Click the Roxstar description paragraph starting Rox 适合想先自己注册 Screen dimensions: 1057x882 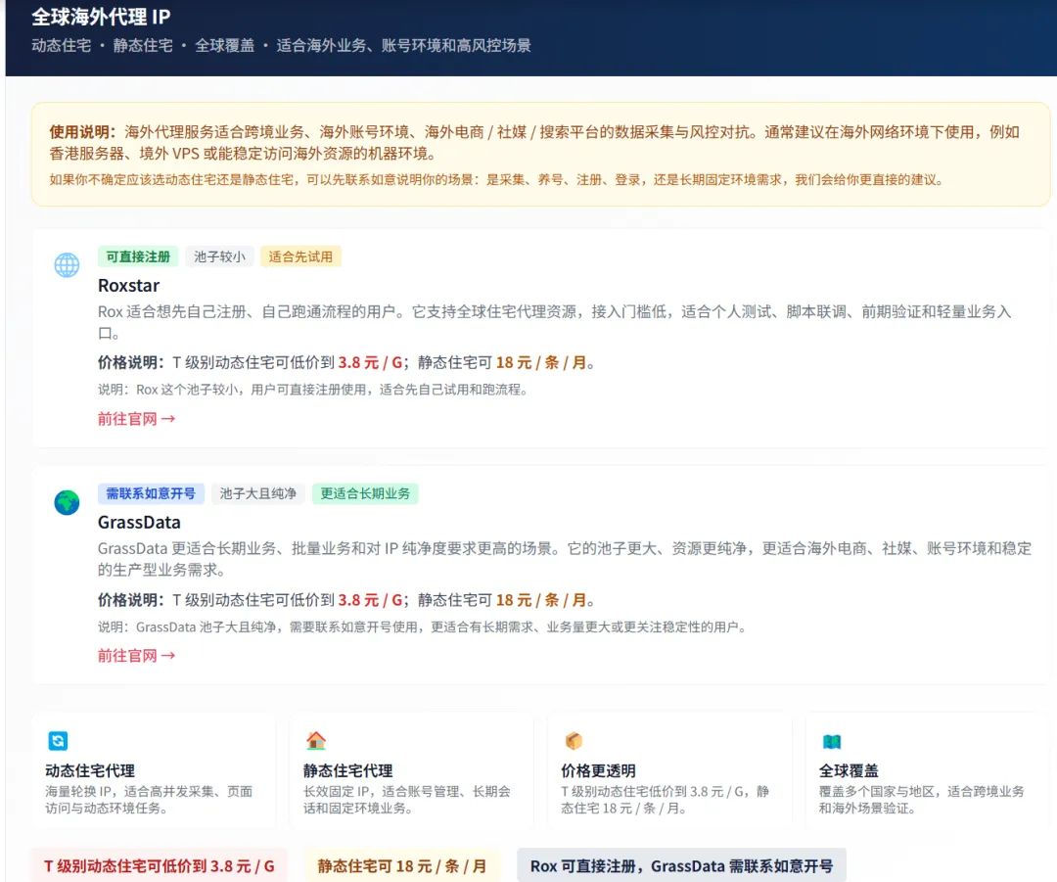tap(555, 322)
